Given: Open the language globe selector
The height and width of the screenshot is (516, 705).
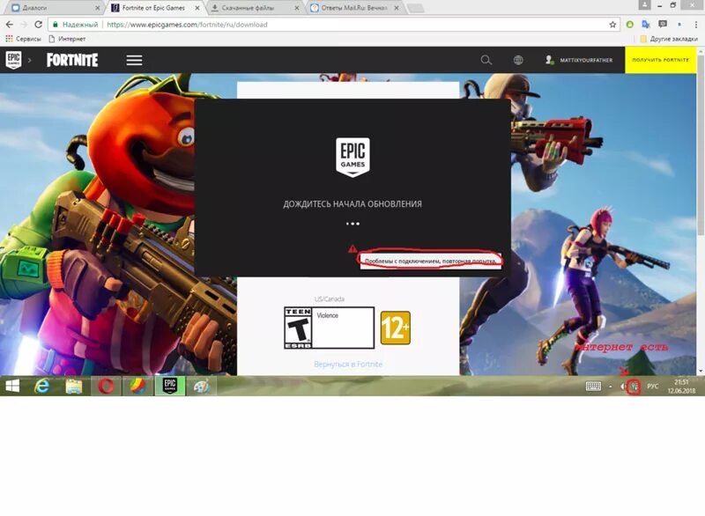Looking at the screenshot, I should tap(518, 60).
